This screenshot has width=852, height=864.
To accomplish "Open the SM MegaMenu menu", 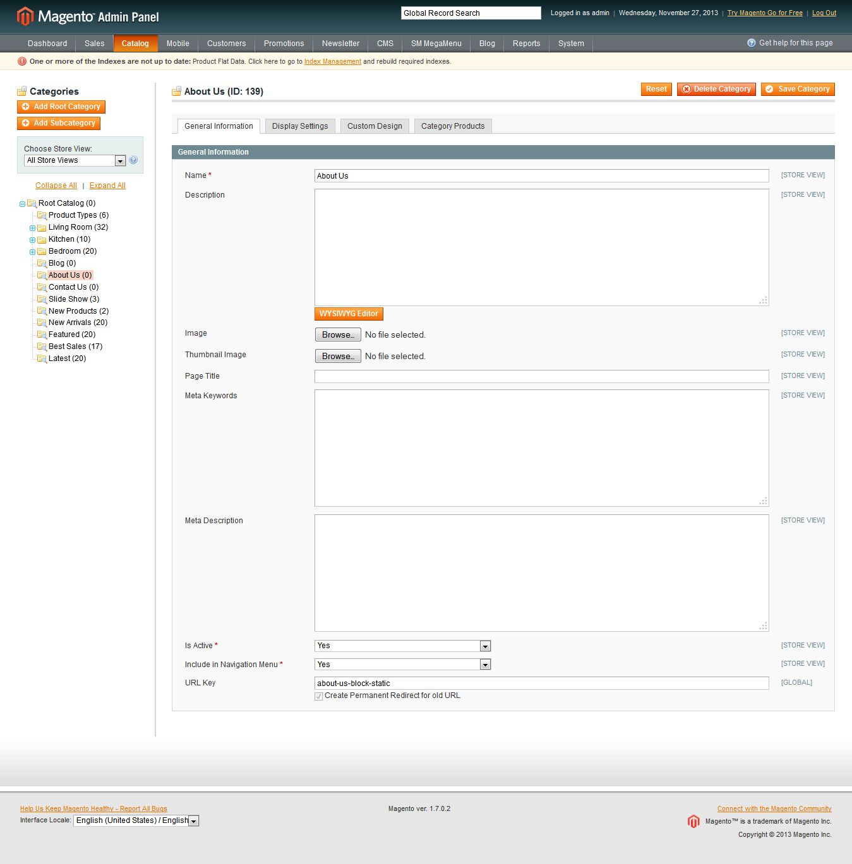I will tap(436, 44).
